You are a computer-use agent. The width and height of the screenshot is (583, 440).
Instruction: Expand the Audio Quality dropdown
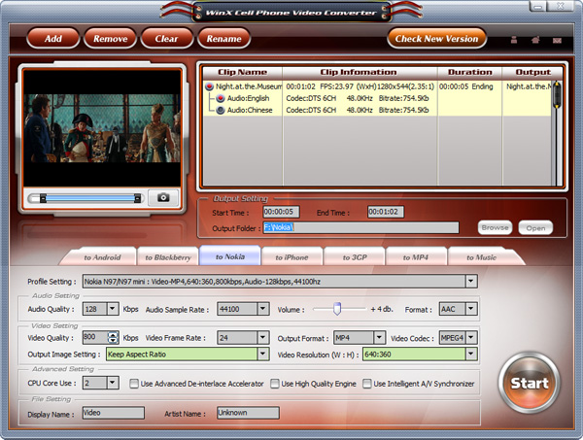tap(113, 309)
